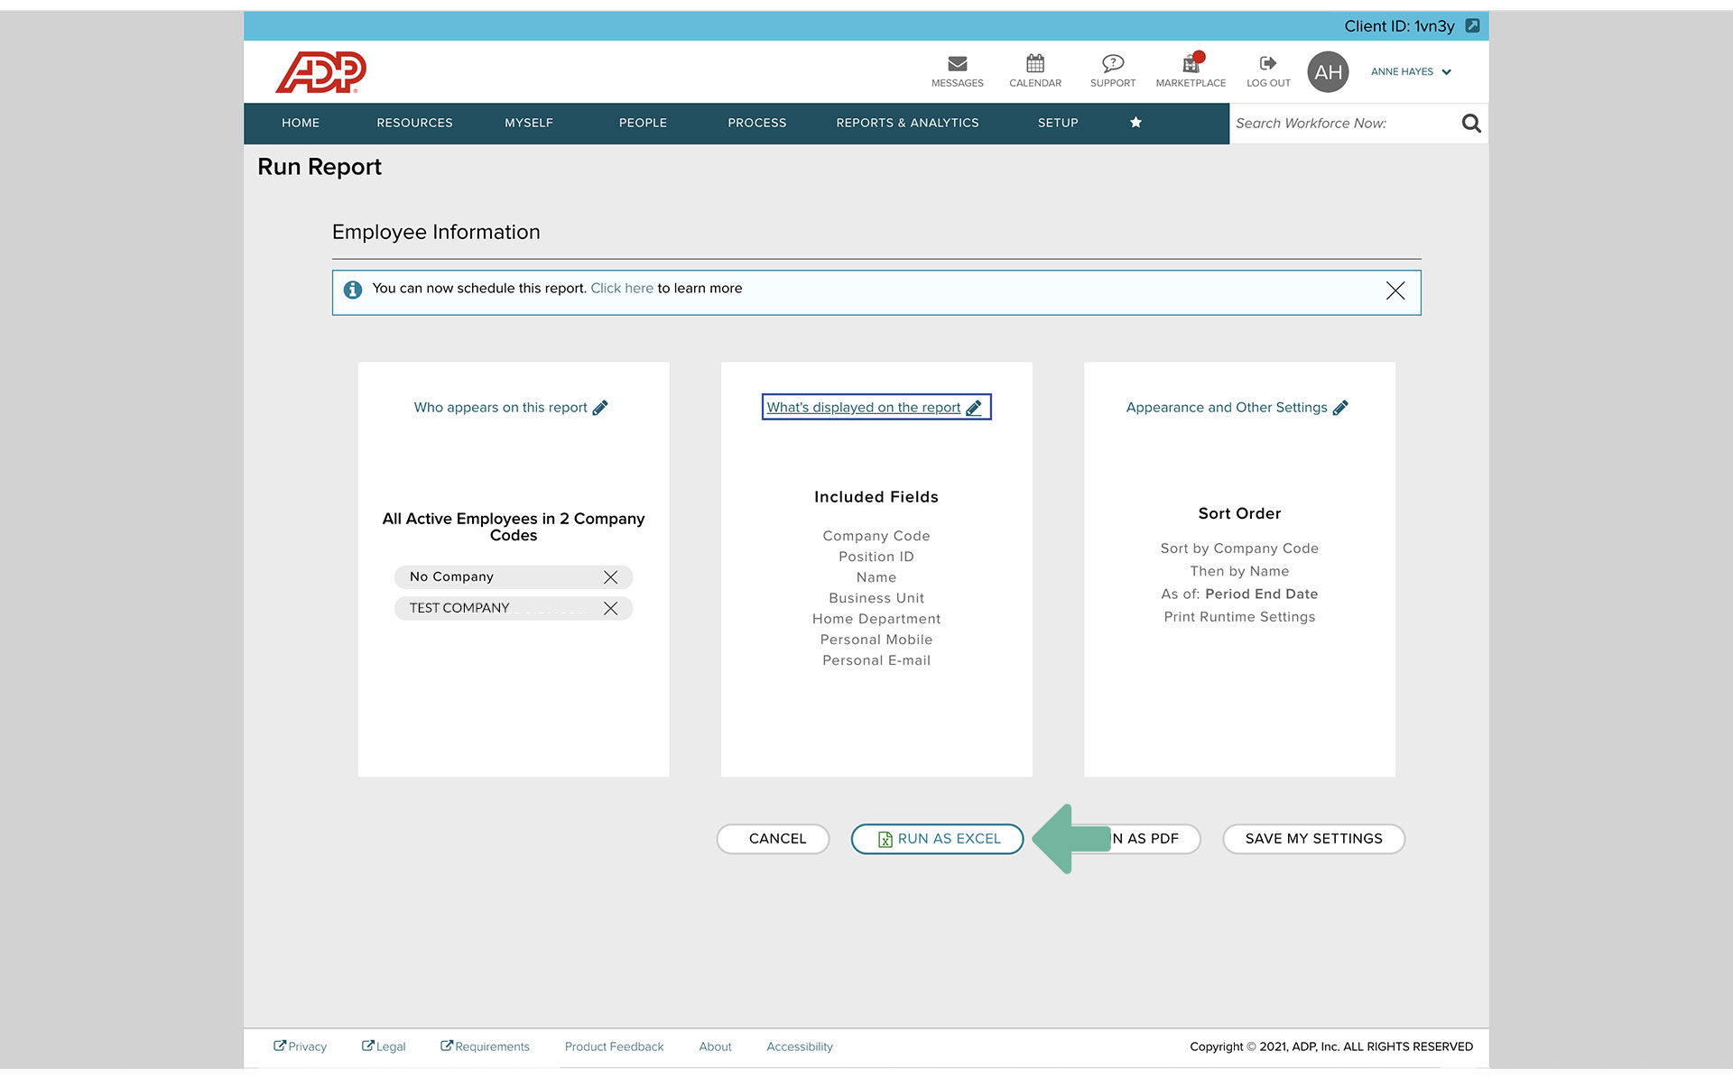Open the Marketplace icon

(x=1191, y=63)
